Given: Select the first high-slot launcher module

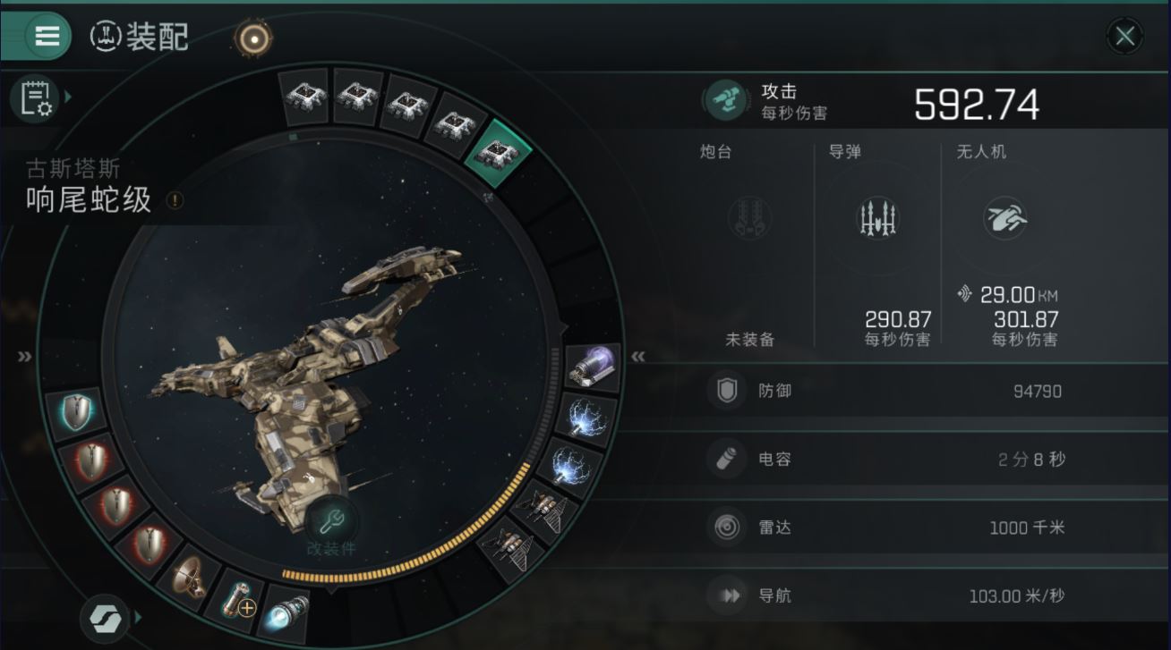Looking at the screenshot, I should pos(304,97).
